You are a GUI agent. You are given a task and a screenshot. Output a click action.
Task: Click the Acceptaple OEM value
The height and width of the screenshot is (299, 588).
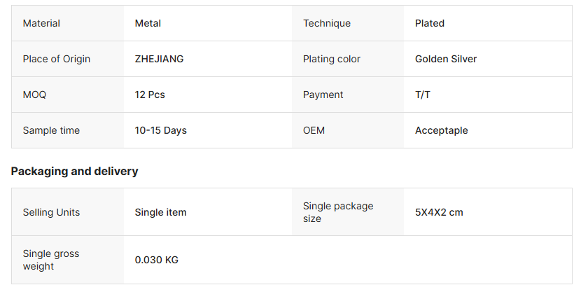click(442, 130)
